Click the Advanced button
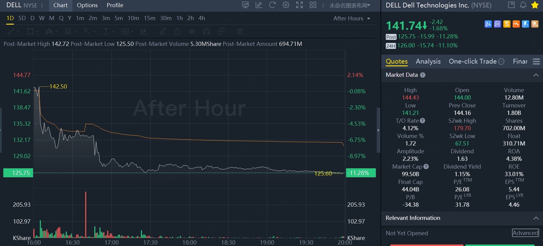The width and height of the screenshot is (543, 246). (x=525, y=233)
